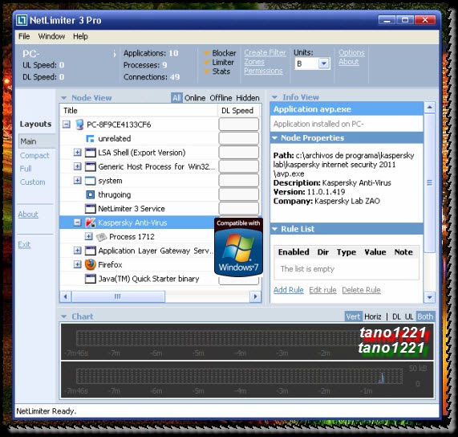Image resolution: width=458 pixels, height=437 pixels.
Task: Click the LSA Shell window icon
Action: [x=91, y=153]
